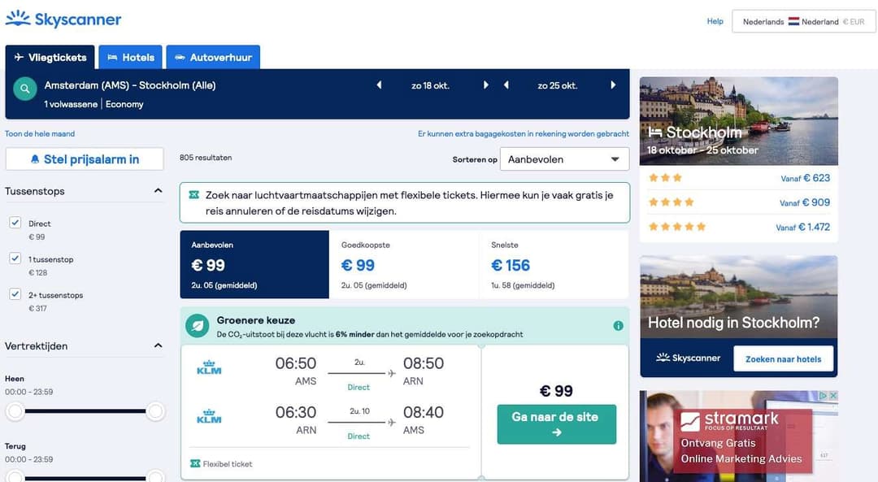Click Amsterdam (AMS) - Stockholm (Alle) search summary
The image size is (878, 482).
coord(130,85)
